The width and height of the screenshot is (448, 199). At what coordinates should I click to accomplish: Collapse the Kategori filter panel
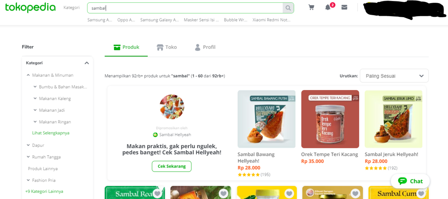pyautogui.click(x=87, y=63)
